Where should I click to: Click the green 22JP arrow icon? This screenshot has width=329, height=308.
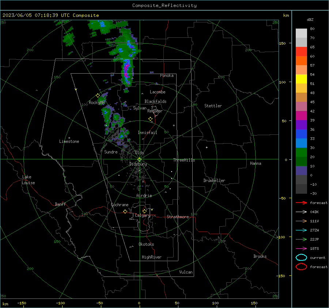coord(301,239)
